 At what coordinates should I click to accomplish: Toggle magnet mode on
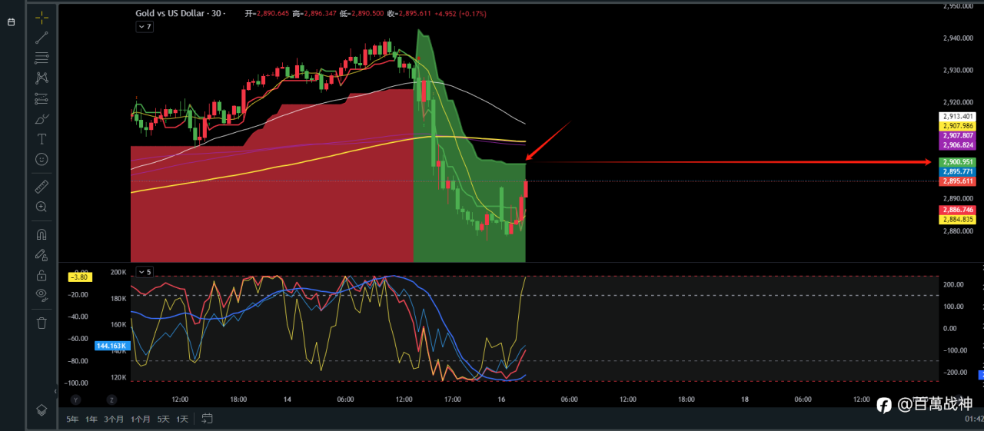click(x=42, y=234)
